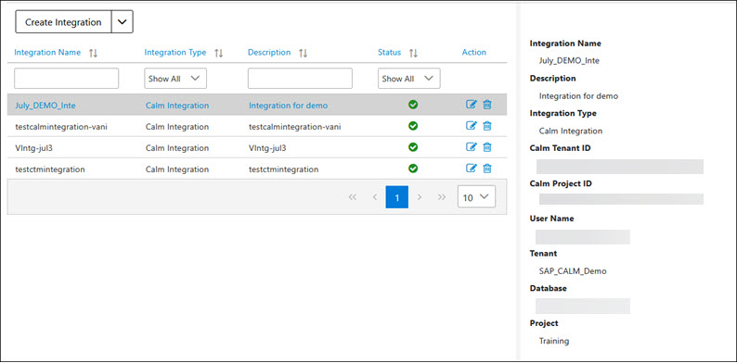
Task: Delete the July_DEMO_Inte integration
Action: (x=487, y=105)
